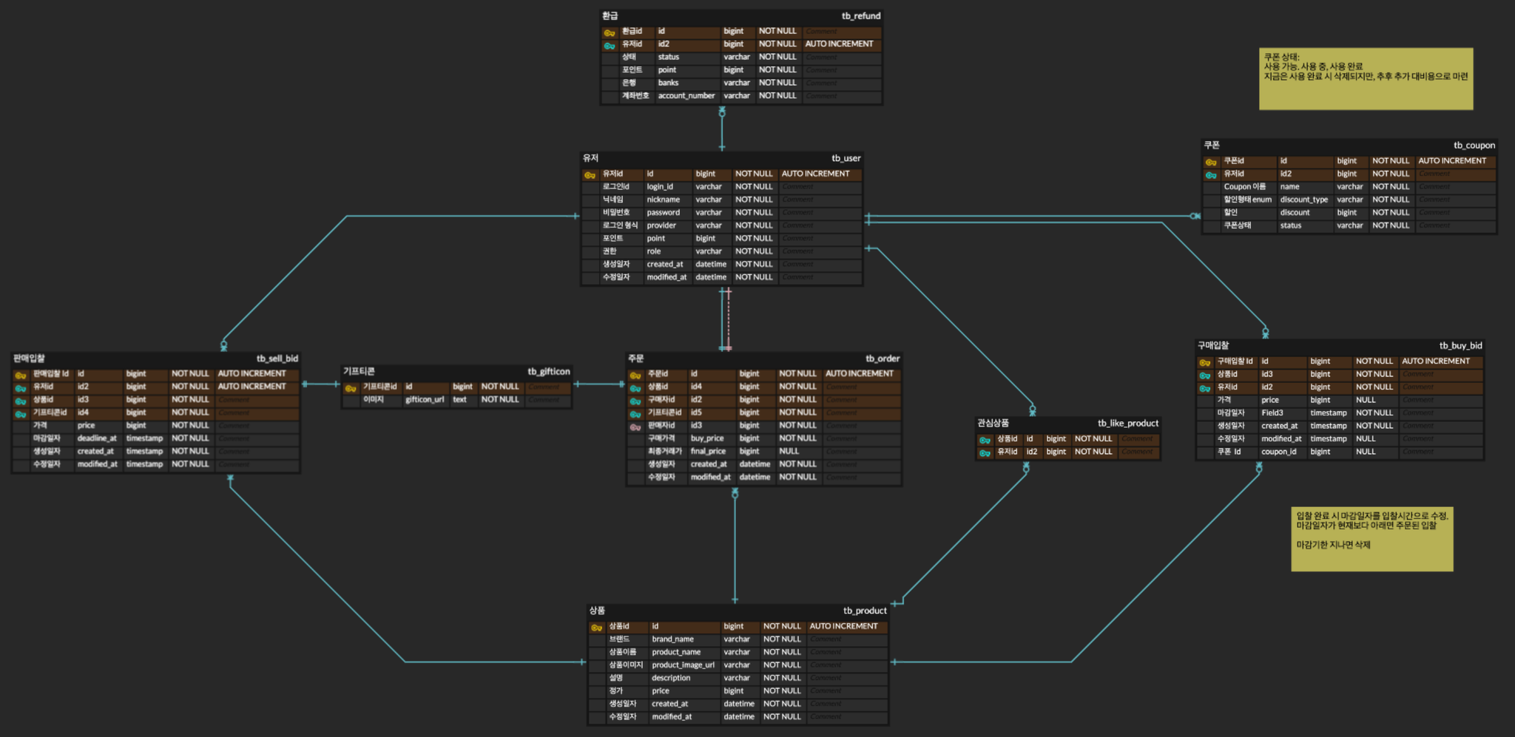Click the login_id column in tb_user
Image resolution: width=1515 pixels, height=737 pixels.
[x=660, y=187]
